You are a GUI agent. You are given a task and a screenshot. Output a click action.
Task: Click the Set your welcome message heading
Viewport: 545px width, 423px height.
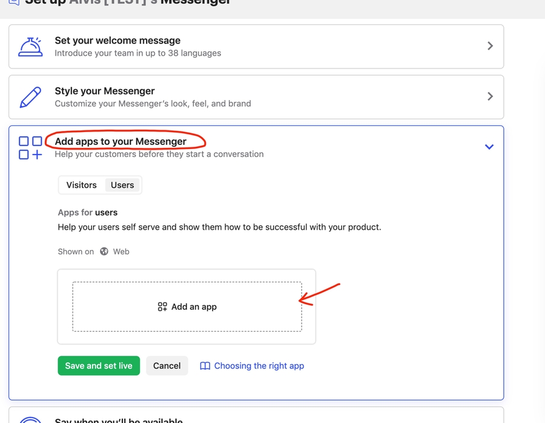[x=117, y=41]
